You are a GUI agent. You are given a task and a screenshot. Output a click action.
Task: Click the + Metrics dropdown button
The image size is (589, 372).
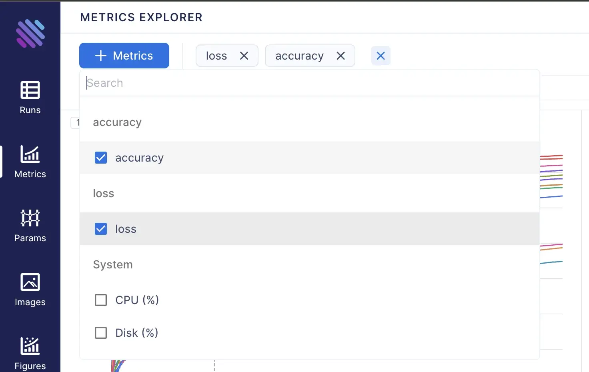point(124,56)
